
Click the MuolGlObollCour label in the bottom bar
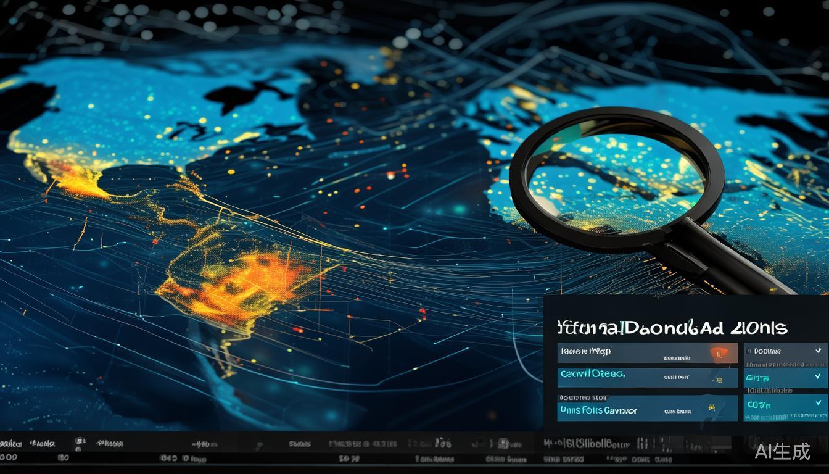587,443
